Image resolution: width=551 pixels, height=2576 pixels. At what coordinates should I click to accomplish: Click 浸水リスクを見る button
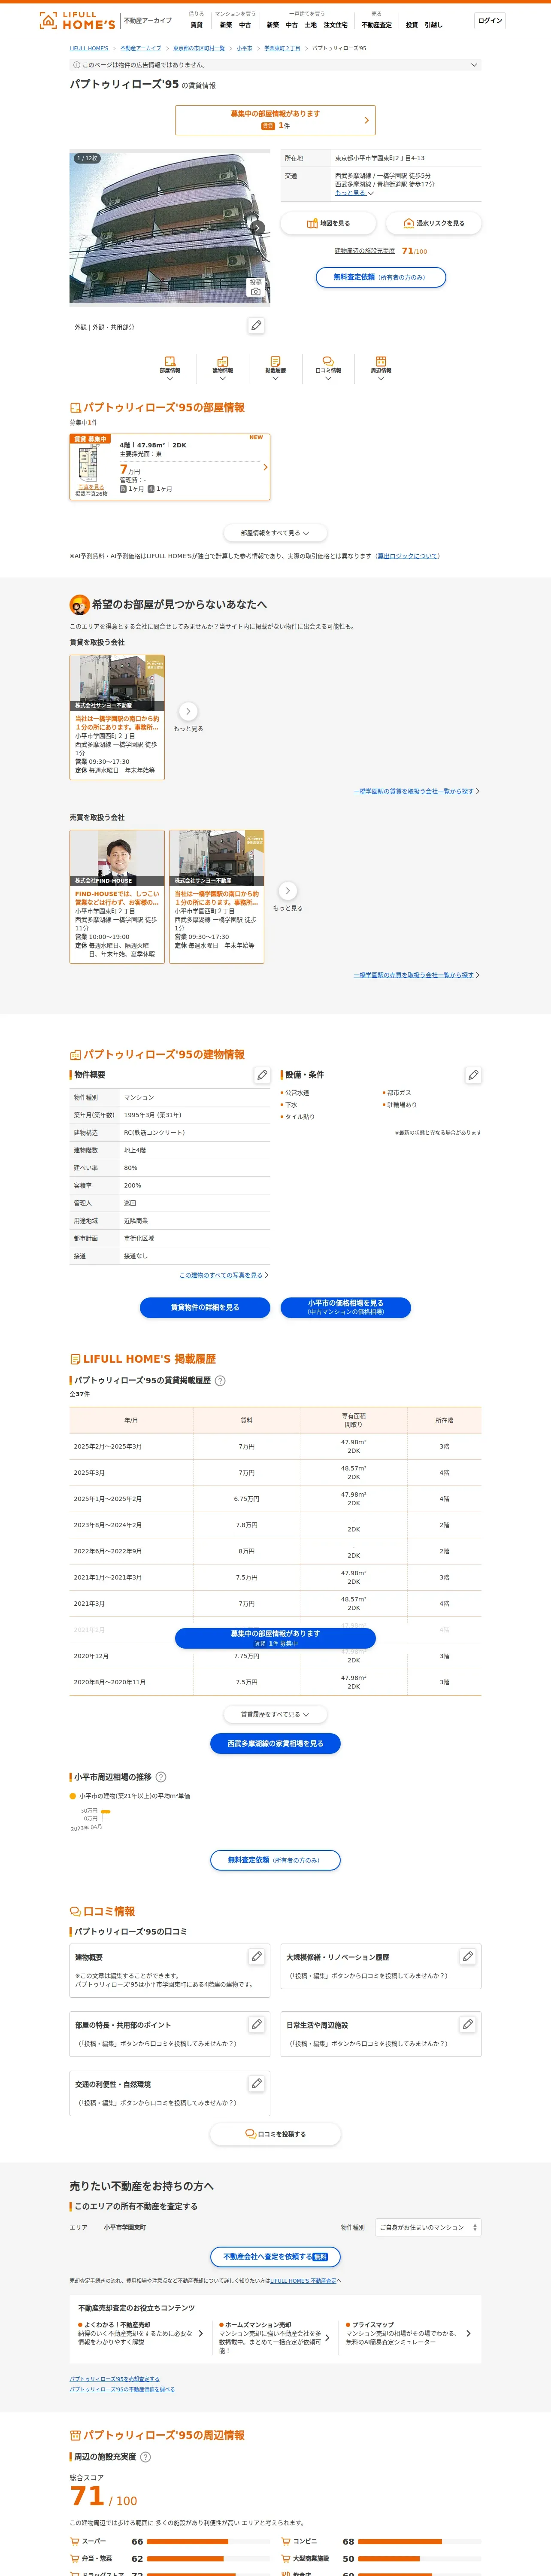tap(433, 223)
